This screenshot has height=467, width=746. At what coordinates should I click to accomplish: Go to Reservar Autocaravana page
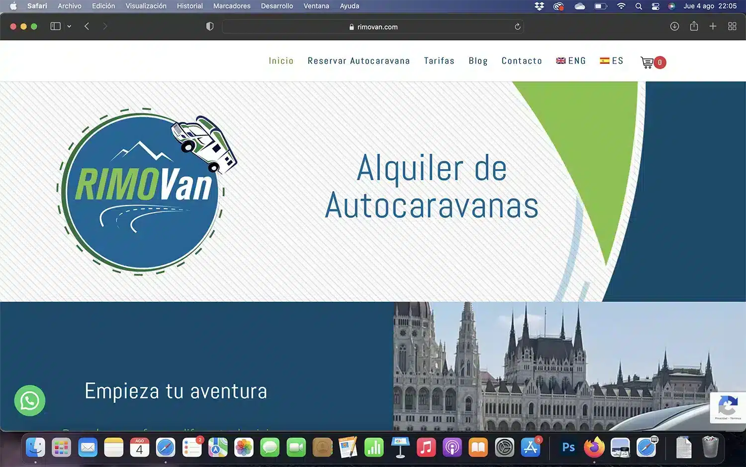point(359,61)
